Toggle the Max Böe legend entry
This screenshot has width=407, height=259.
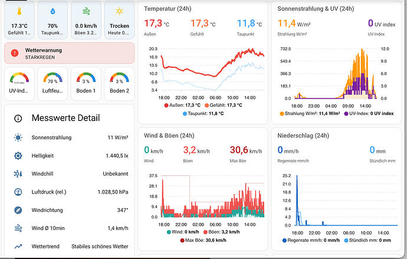tap(203, 240)
